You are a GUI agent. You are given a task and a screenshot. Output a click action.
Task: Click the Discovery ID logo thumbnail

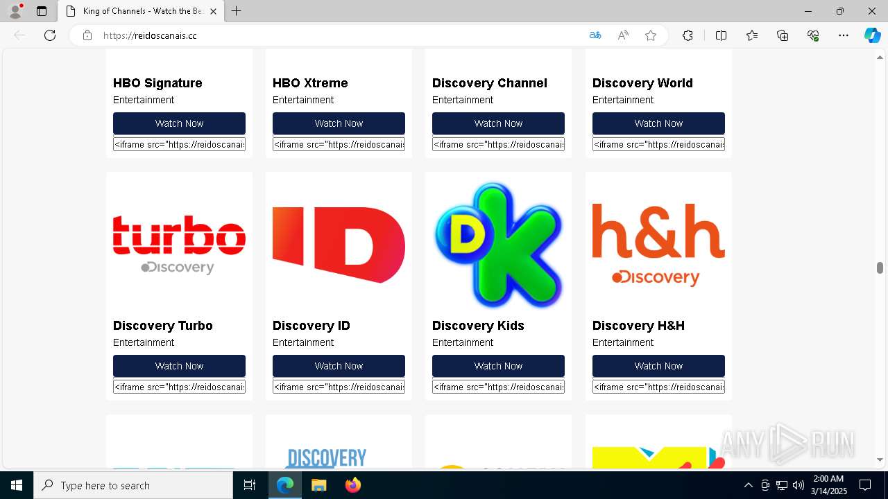tap(339, 245)
